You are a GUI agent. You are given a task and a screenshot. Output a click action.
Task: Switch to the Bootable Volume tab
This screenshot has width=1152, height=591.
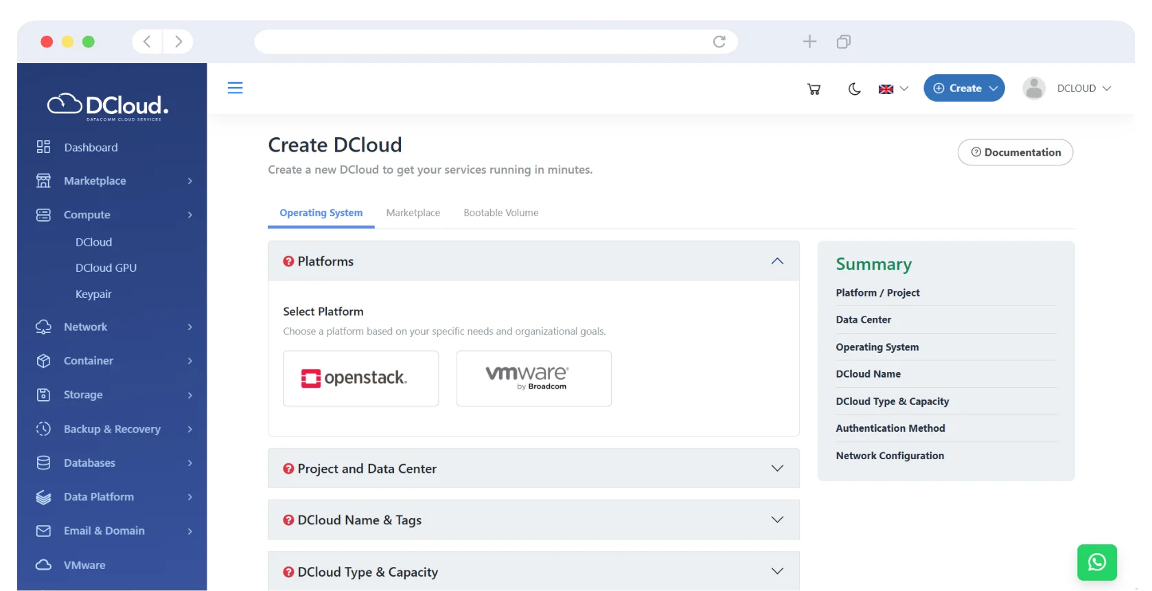[500, 213]
